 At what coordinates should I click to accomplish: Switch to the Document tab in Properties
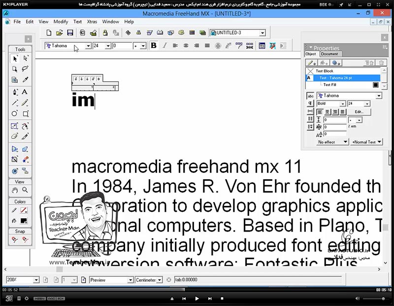coord(329,54)
